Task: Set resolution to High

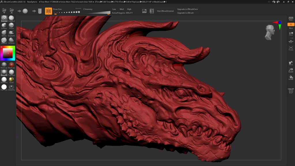Action: pyautogui.click(x=129, y=9)
